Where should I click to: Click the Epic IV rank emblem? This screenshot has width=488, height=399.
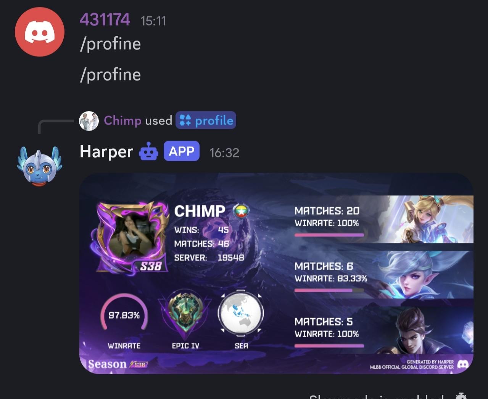(185, 315)
